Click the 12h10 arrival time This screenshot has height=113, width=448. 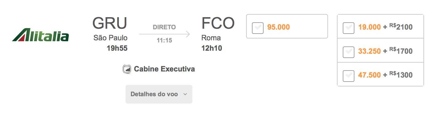coord(212,48)
